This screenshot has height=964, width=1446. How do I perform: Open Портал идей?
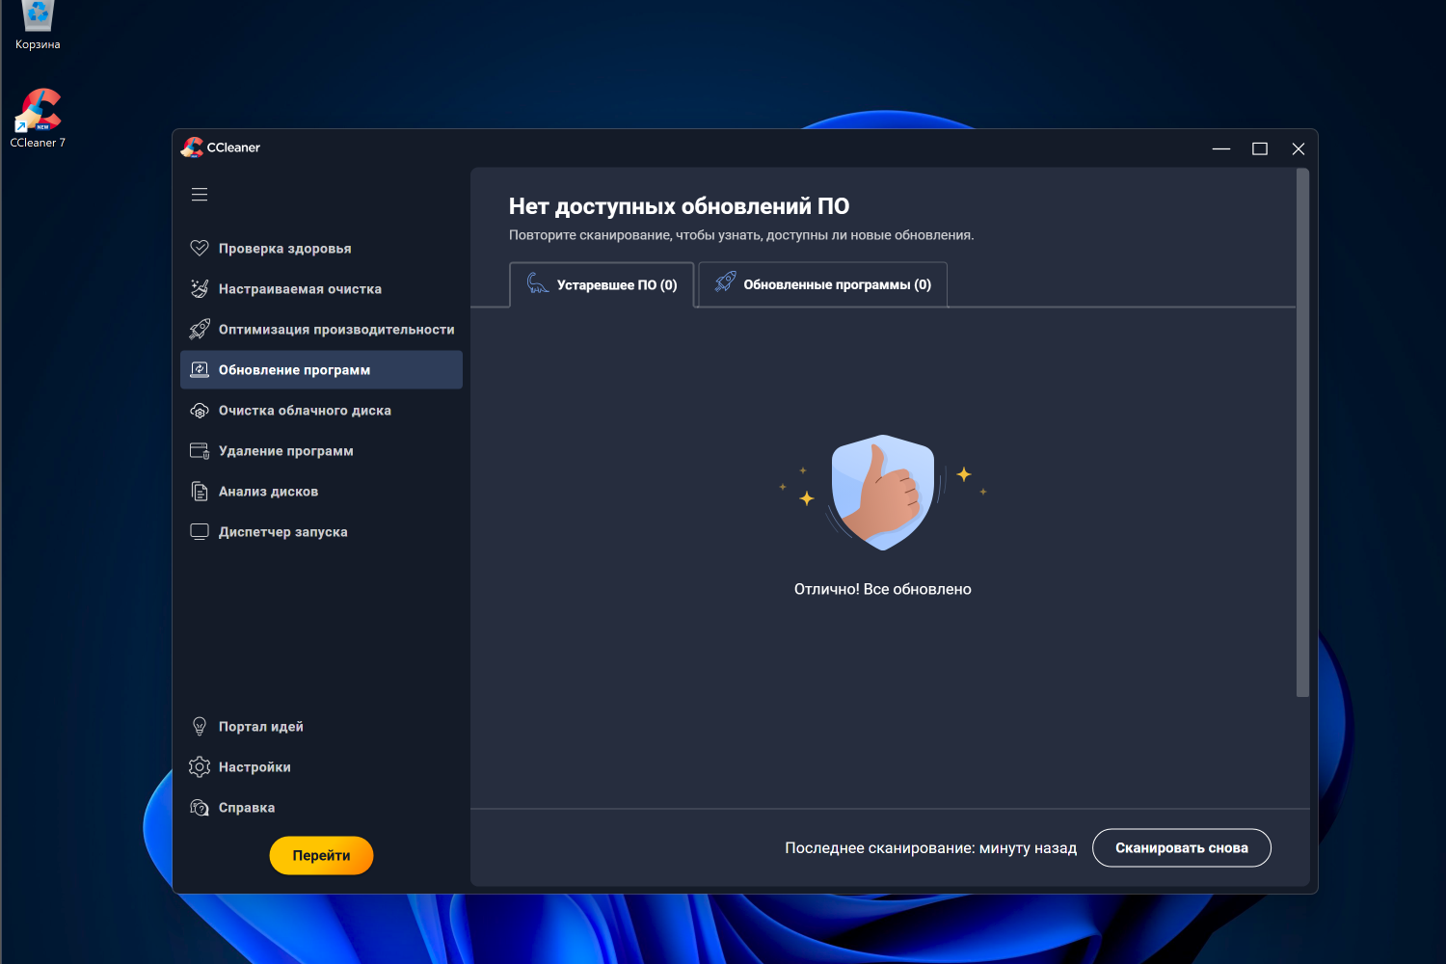click(321, 727)
